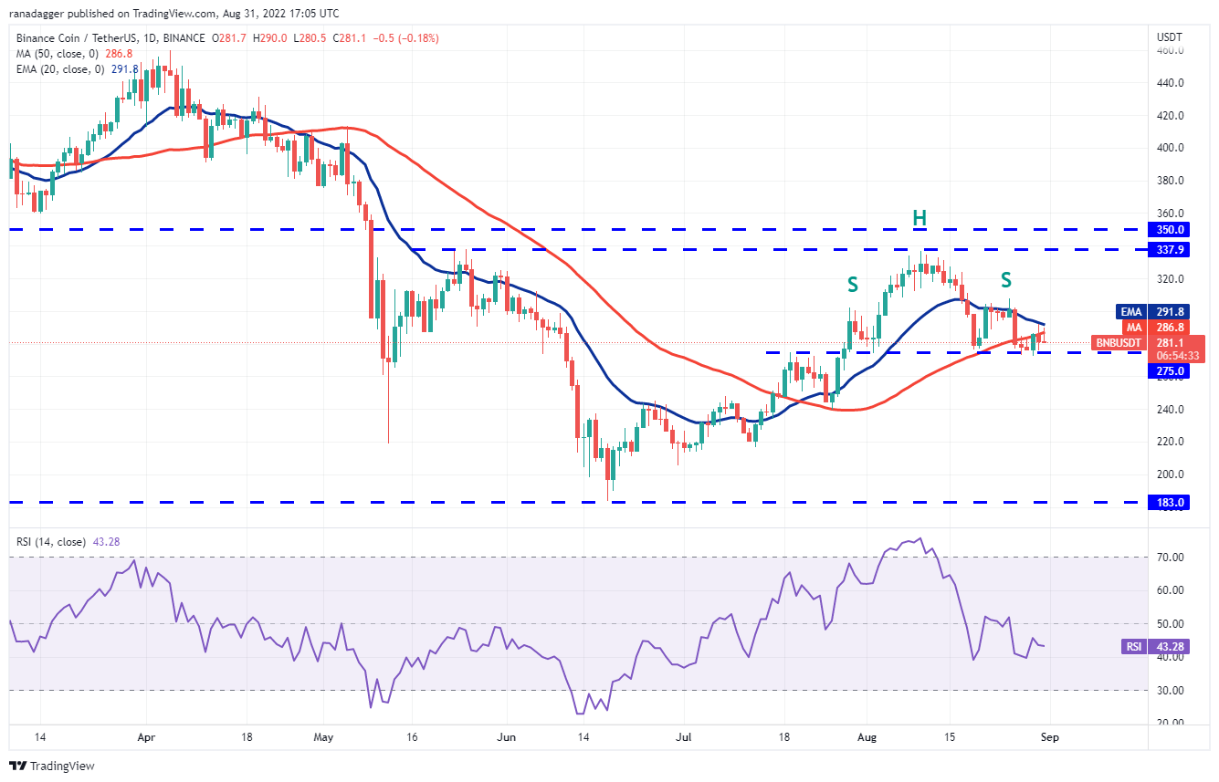Viewport: 1219px width, 782px height.
Task: Click the right S shoulder label
Action: [1006, 280]
